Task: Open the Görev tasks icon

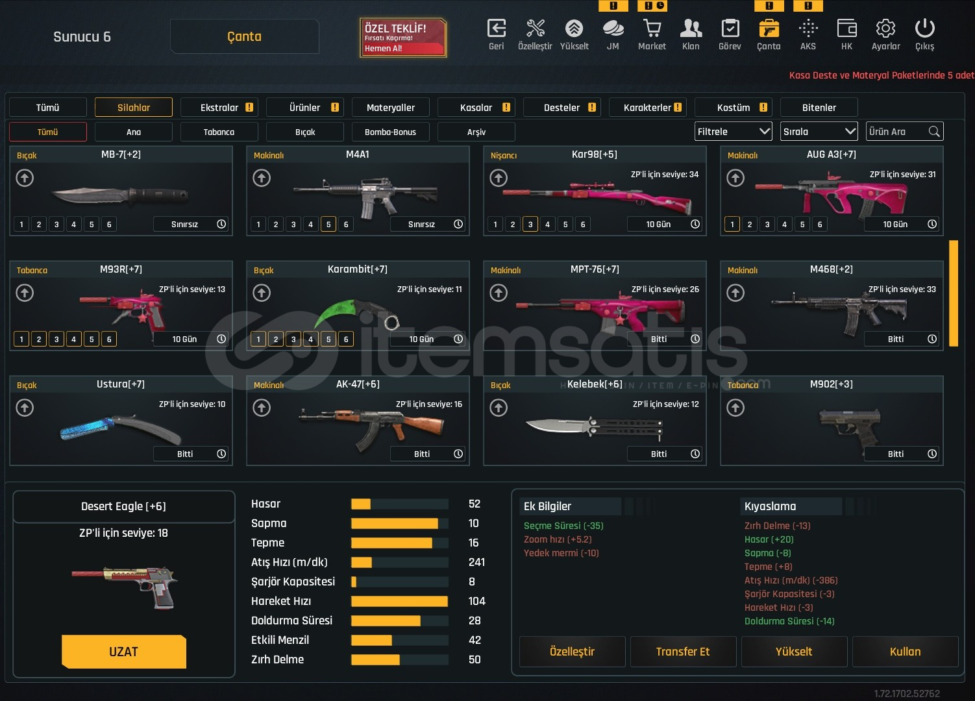Action: [x=730, y=29]
